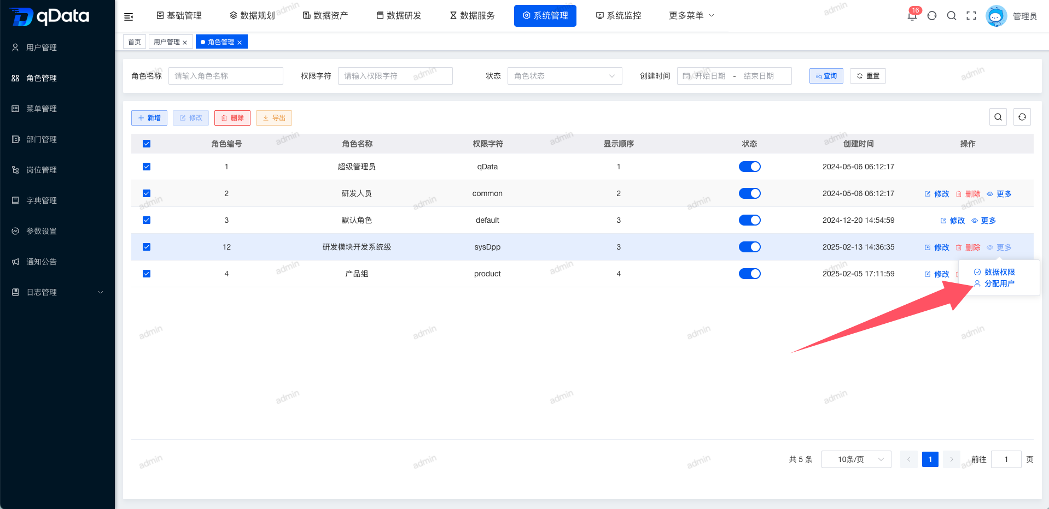Image resolution: width=1049 pixels, height=509 pixels.
Task: Choose 分配用户 from the popup menu
Action: [x=994, y=283]
